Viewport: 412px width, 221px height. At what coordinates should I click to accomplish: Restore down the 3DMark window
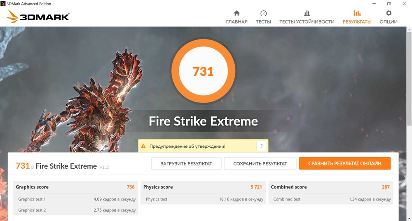[x=389, y=4]
